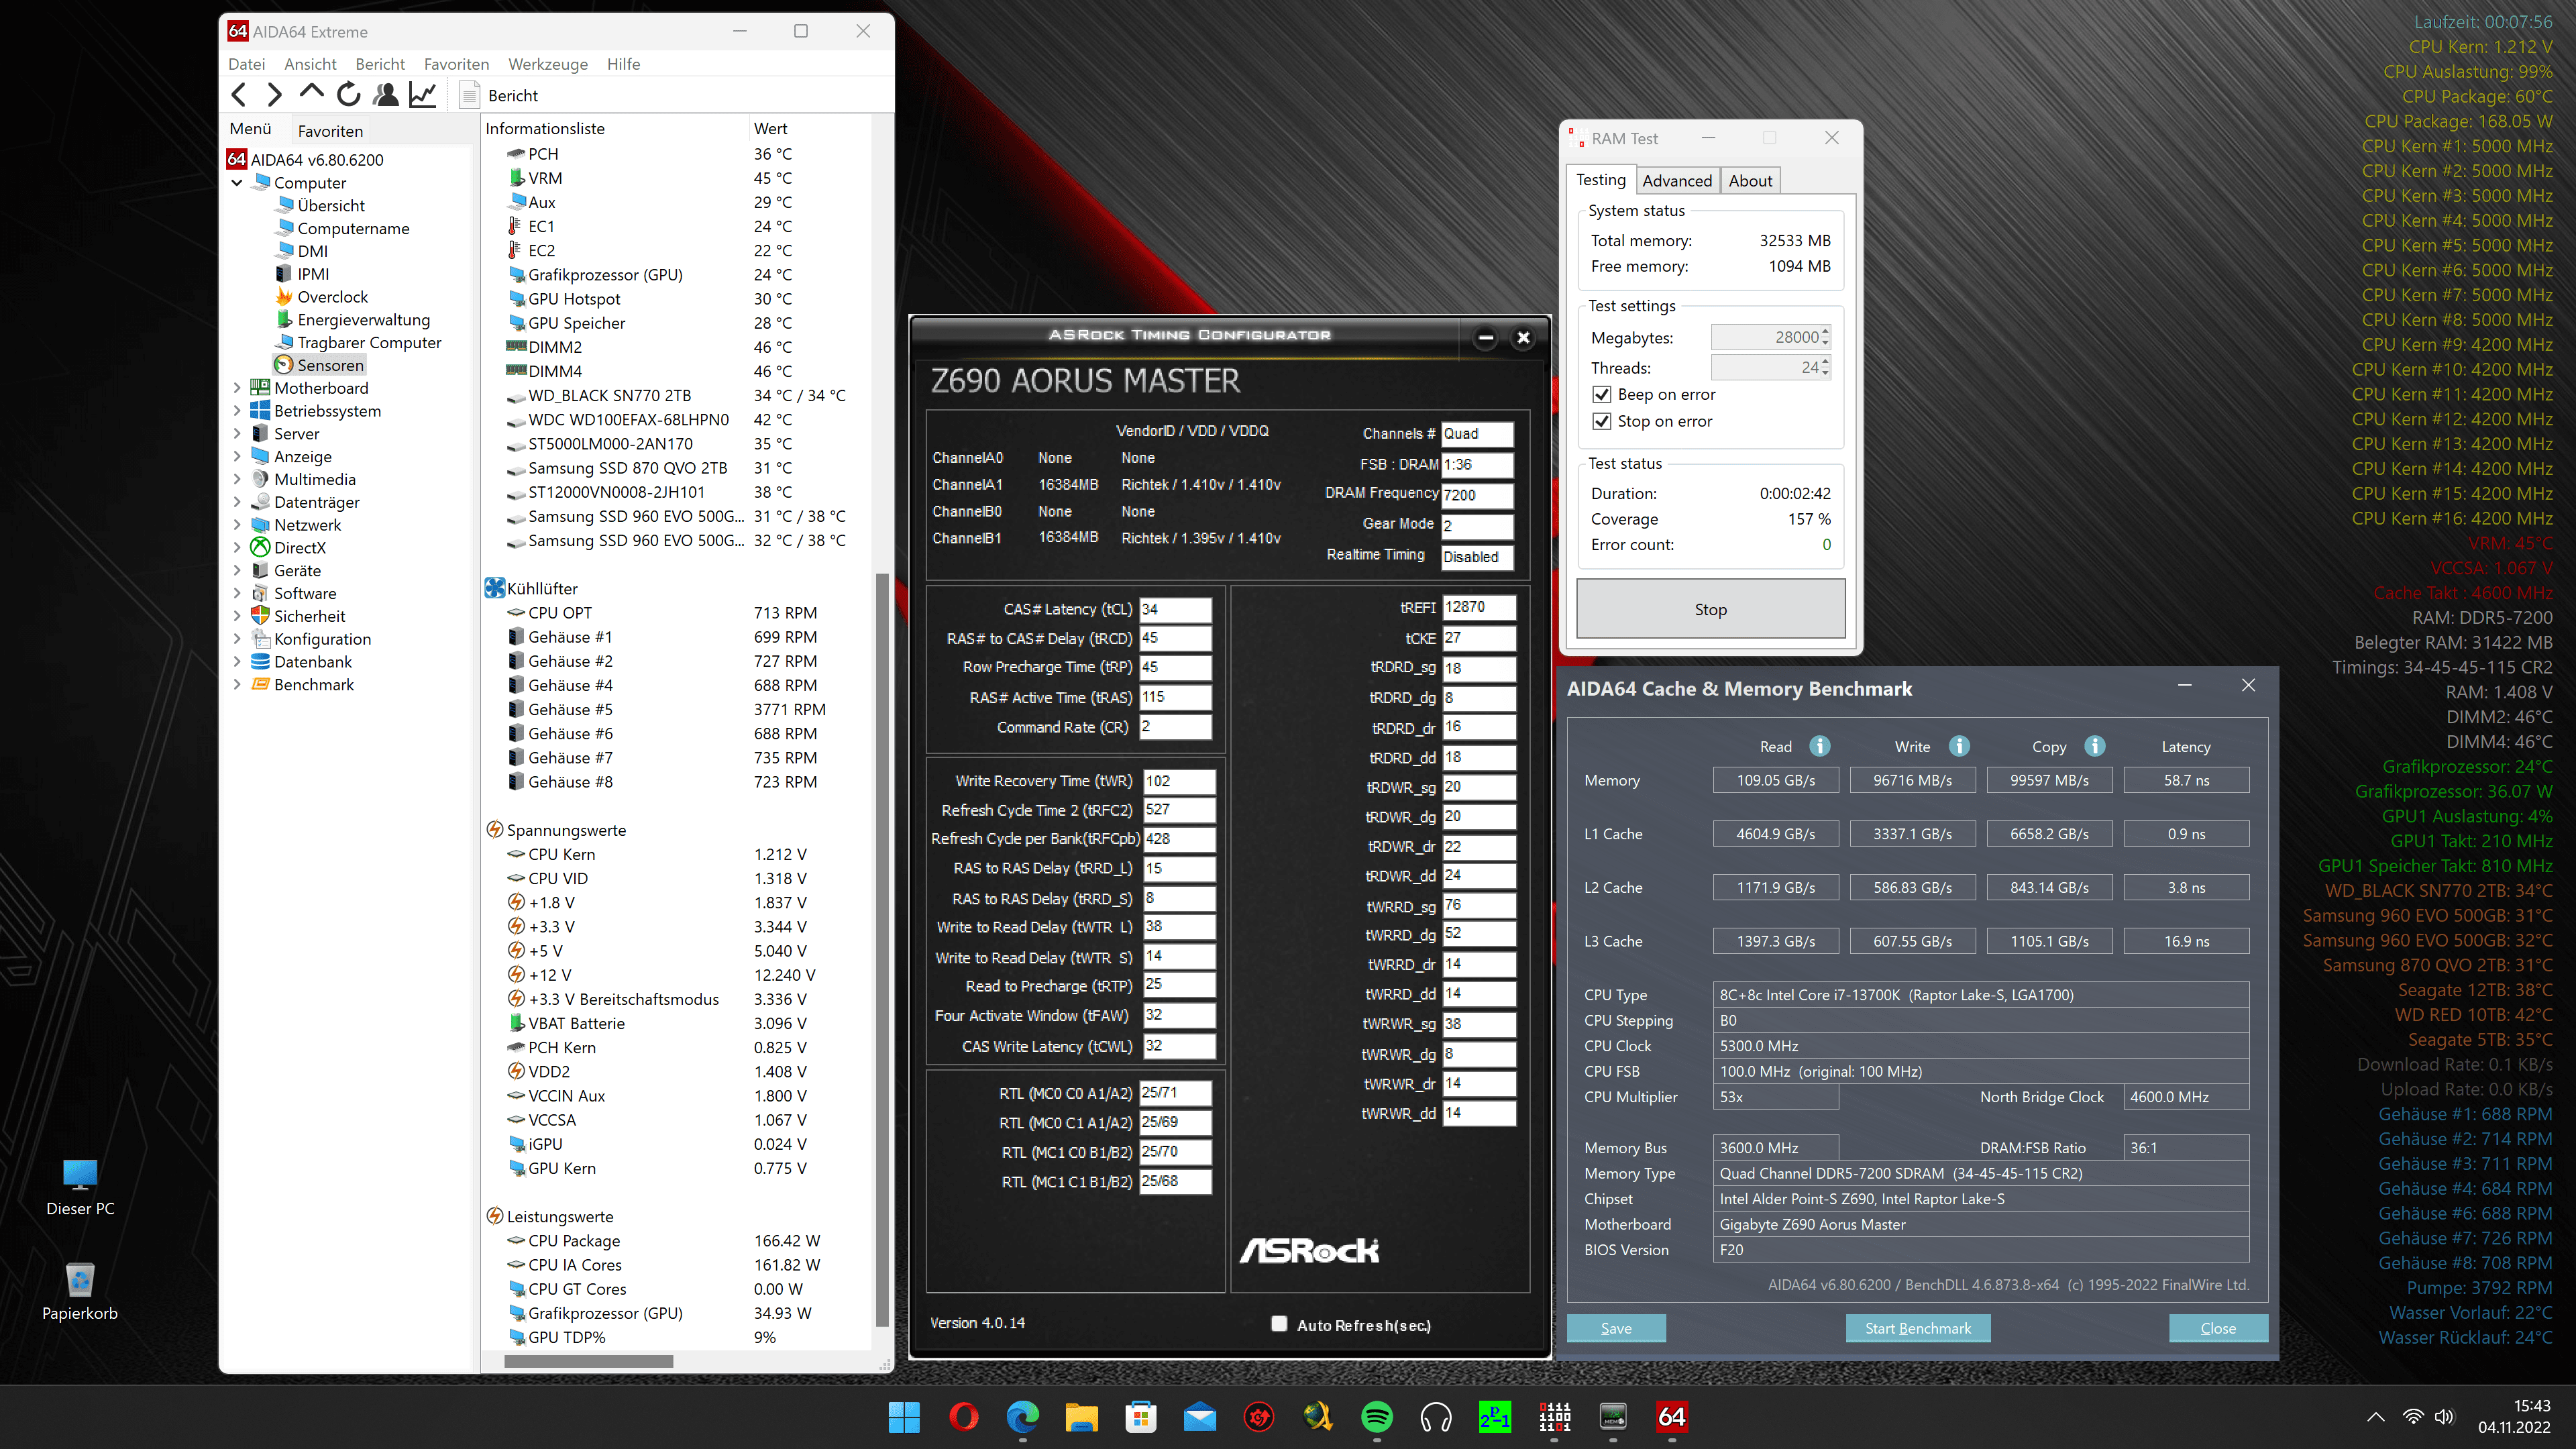Click the user profile toolbar icon
The height and width of the screenshot is (1449, 2576).
point(385,95)
